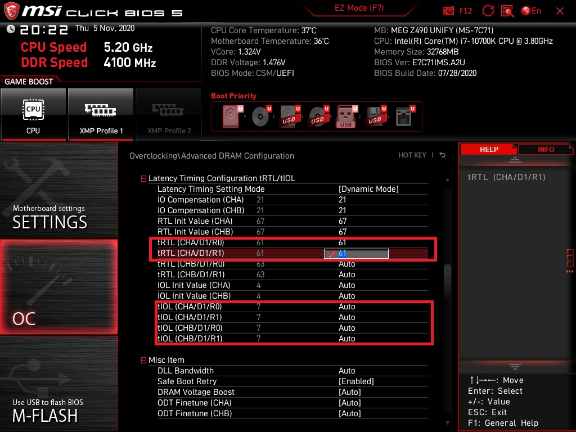The image size is (576, 432).
Task: Select tRTL (CHB/D1/R1) Auto value
Action: coord(346,274)
